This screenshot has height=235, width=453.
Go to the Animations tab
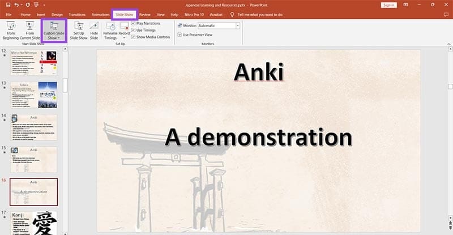[x=101, y=15]
